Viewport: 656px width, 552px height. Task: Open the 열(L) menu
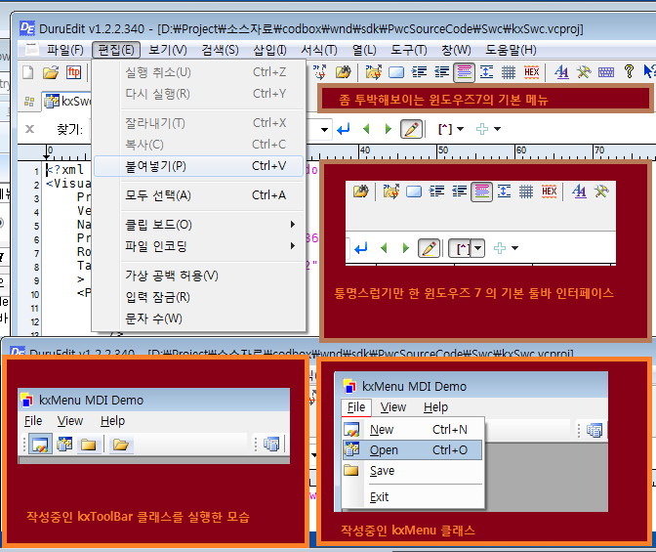364,50
